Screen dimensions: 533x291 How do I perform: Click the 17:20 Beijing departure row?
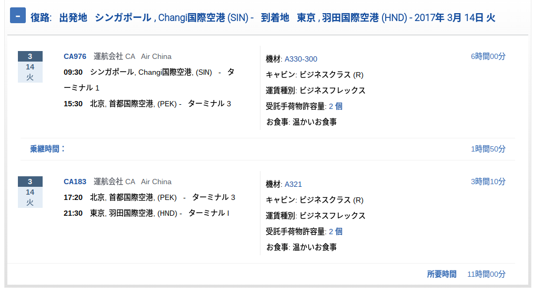point(149,197)
